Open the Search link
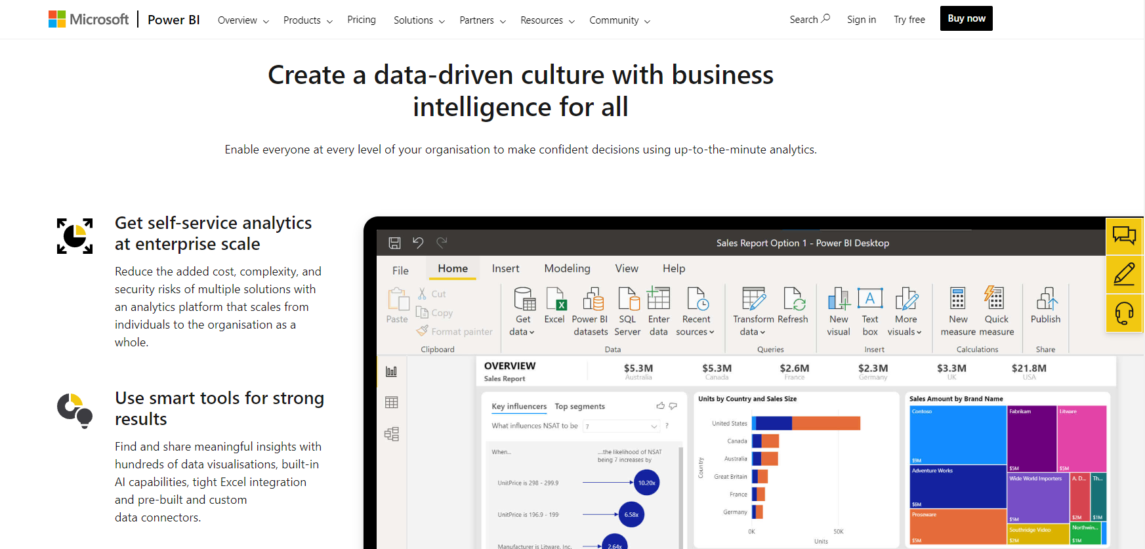1145x549 pixels. tap(810, 19)
